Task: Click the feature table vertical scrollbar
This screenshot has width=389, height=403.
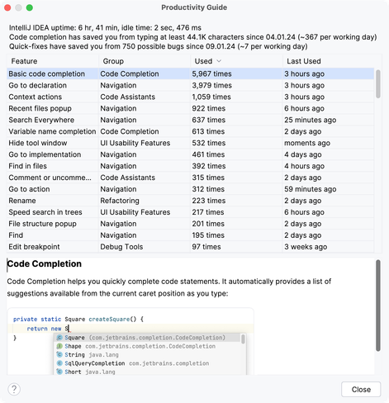Action: 378,84
